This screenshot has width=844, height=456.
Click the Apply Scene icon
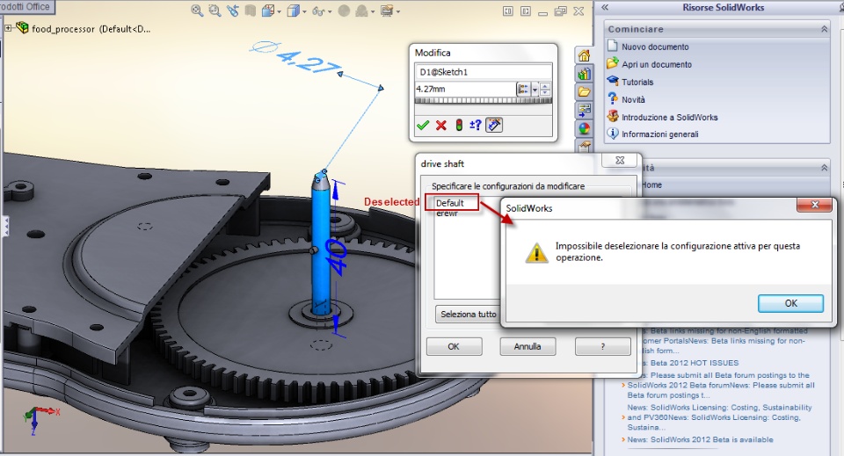click(x=363, y=11)
